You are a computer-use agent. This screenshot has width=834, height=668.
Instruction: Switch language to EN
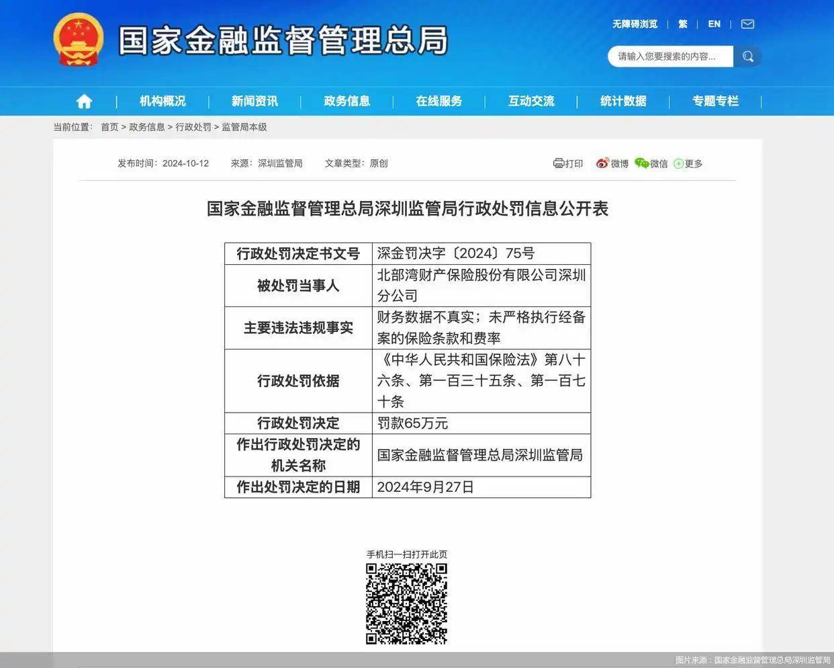pyautogui.click(x=714, y=24)
